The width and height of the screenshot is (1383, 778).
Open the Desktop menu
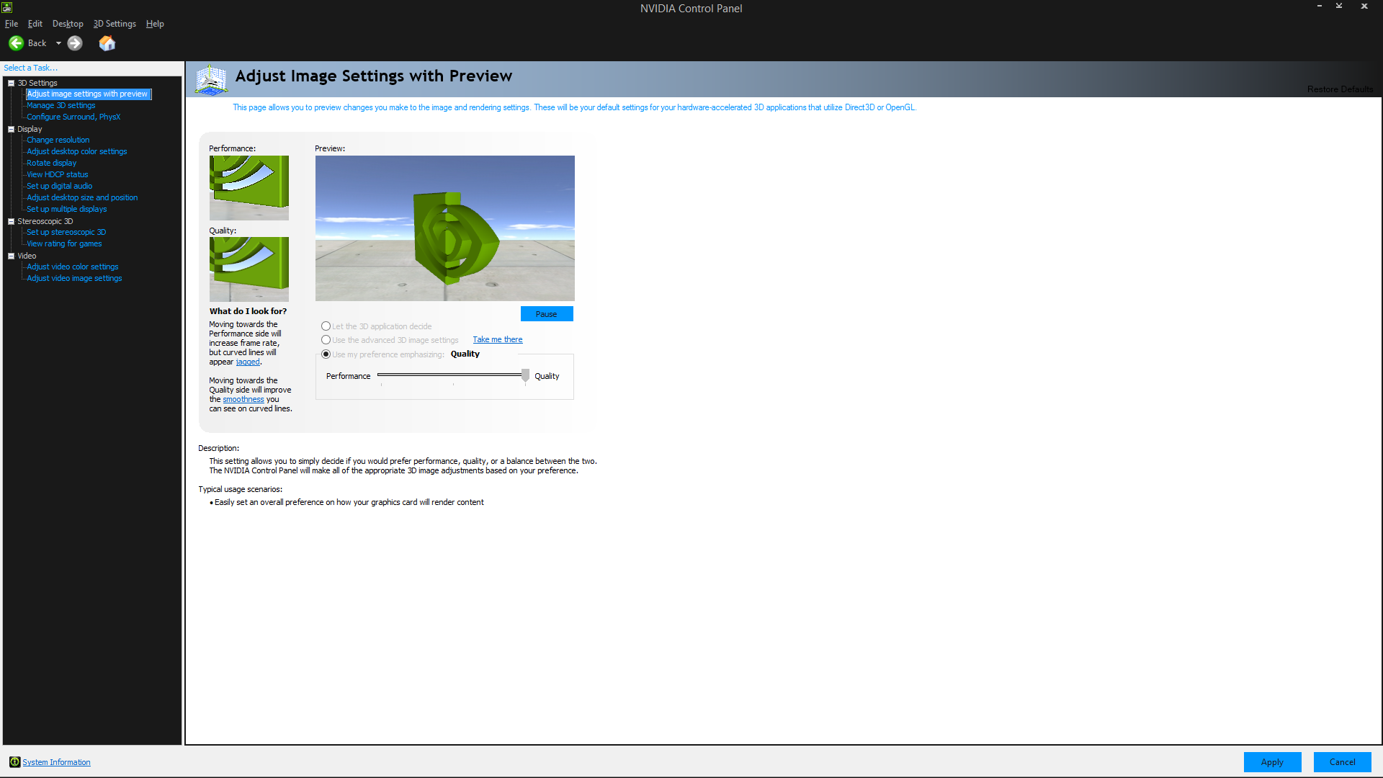68,24
